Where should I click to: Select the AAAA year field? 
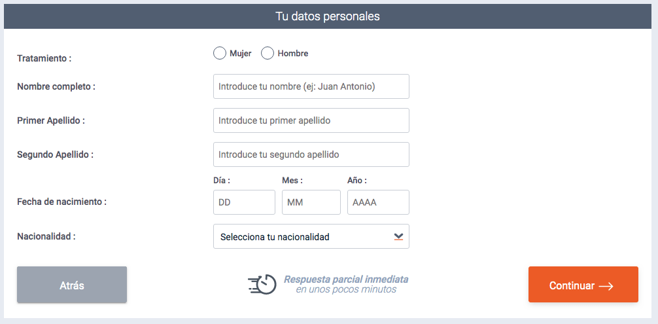pos(378,202)
